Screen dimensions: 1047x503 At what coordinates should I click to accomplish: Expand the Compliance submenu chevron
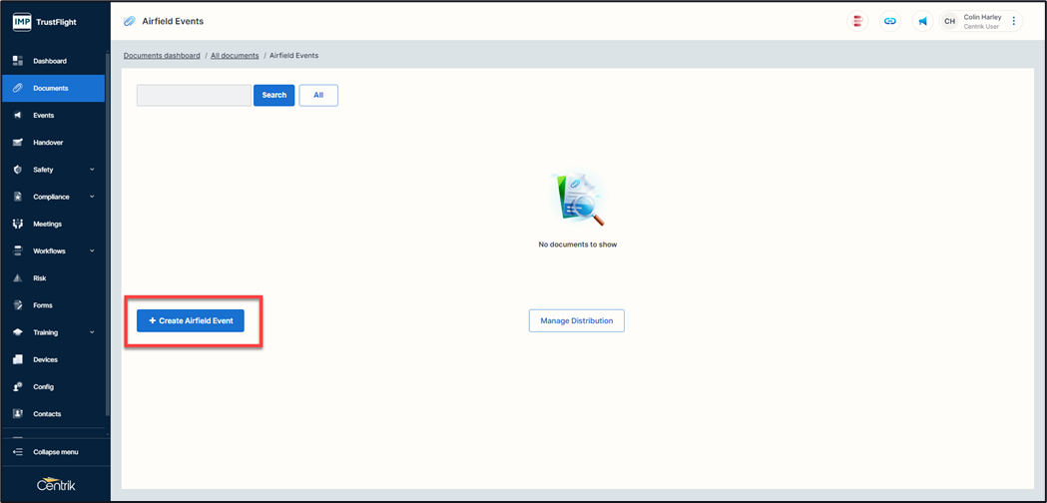point(92,197)
